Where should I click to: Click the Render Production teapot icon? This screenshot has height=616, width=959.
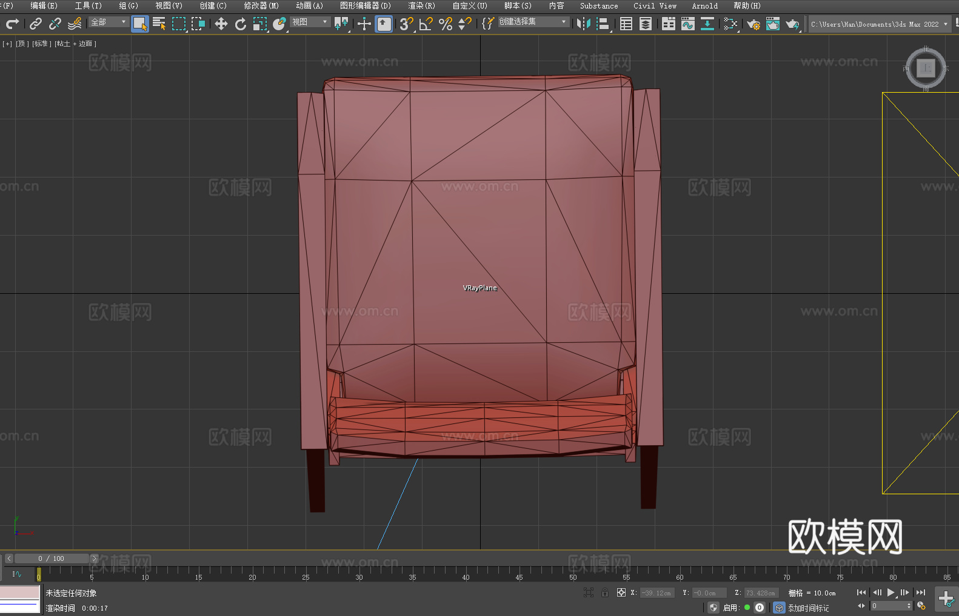(x=792, y=24)
